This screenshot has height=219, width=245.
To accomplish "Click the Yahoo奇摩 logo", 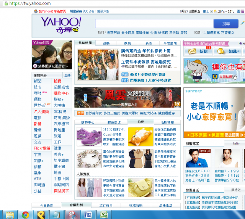I will point(61,25).
